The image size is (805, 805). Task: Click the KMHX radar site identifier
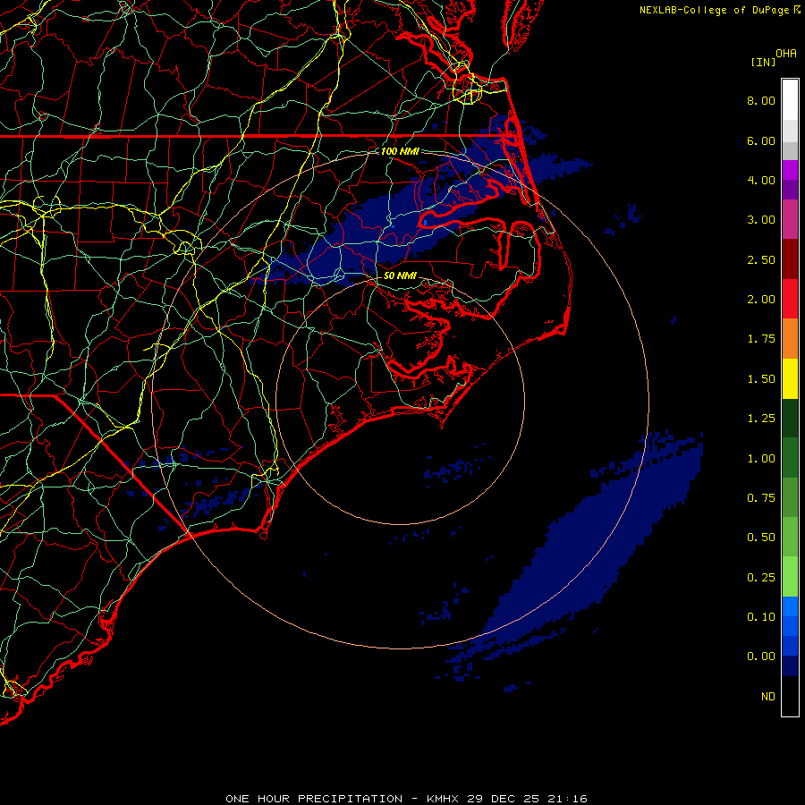point(444,799)
